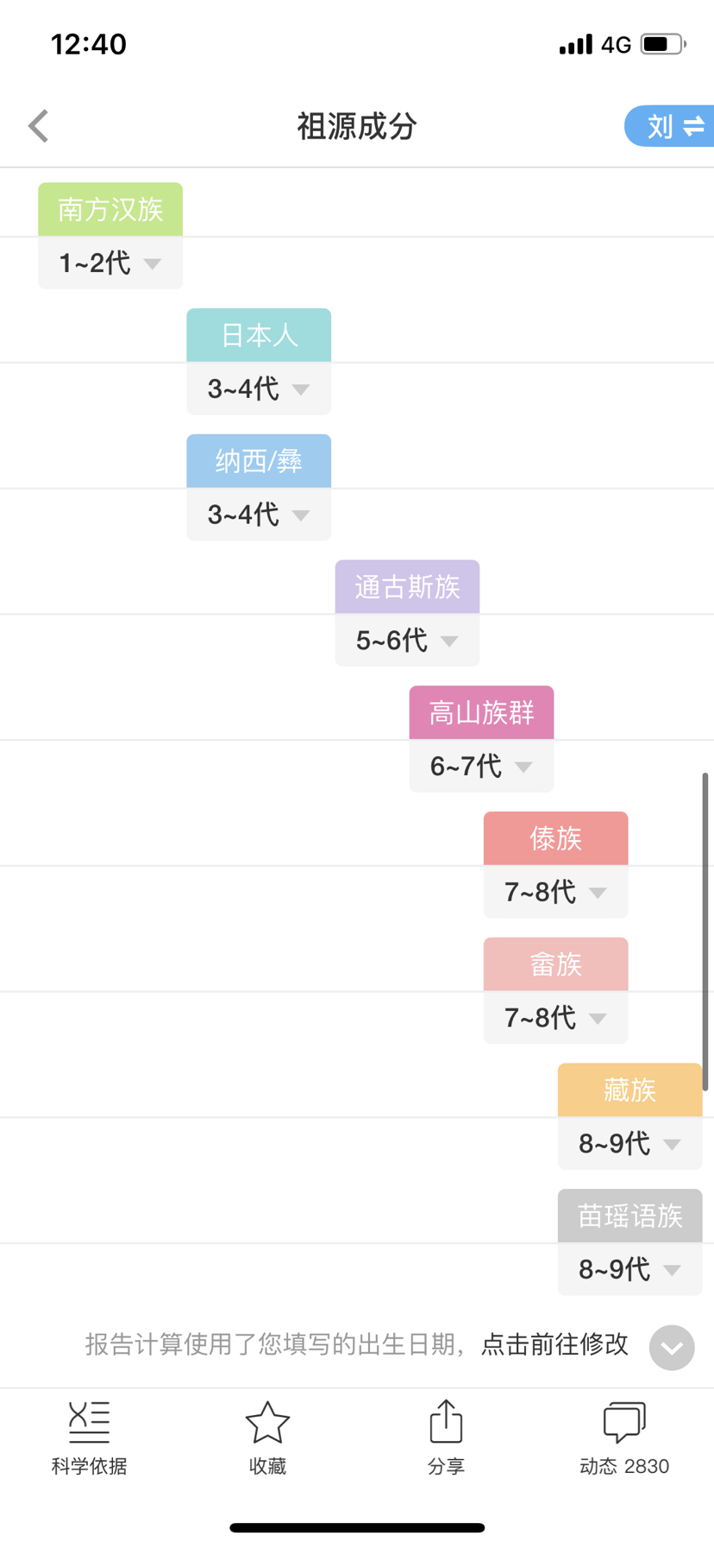This screenshot has height=1548, width=714.
Task: Expand the 3~4代 dropdown under 纳西/彝
Action: click(x=259, y=515)
